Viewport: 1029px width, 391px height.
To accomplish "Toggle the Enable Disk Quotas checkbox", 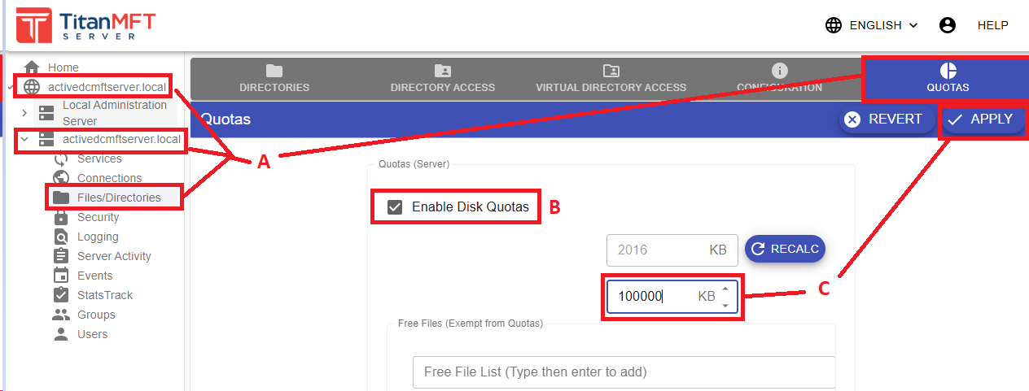I will tap(395, 206).
